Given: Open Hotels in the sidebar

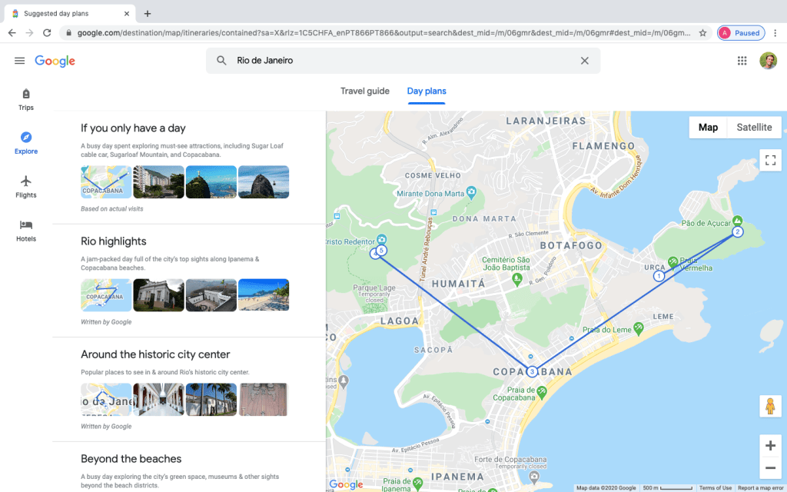Looking at the screenshot, I should (26, 230).
